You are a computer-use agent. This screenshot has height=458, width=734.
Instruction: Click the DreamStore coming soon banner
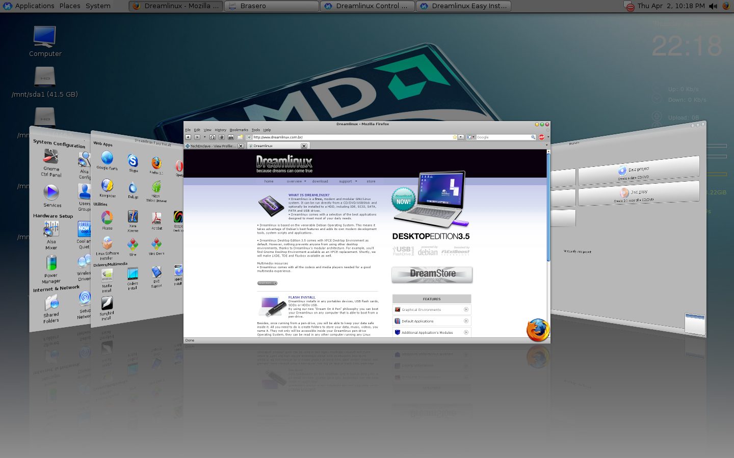click(x=432, y=275)
